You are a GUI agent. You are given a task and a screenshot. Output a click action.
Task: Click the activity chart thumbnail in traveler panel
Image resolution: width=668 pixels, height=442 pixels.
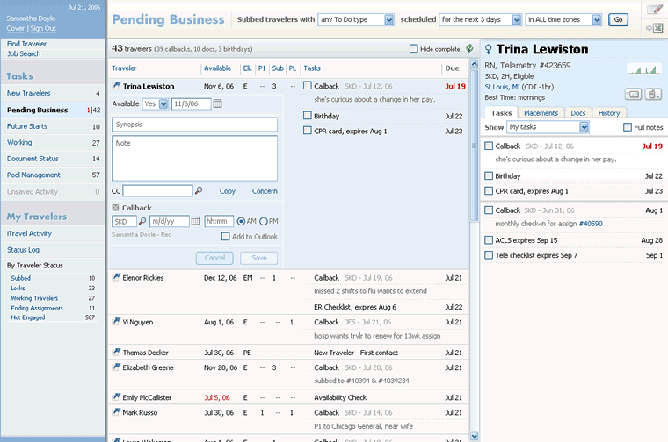(x=643, y=68)
